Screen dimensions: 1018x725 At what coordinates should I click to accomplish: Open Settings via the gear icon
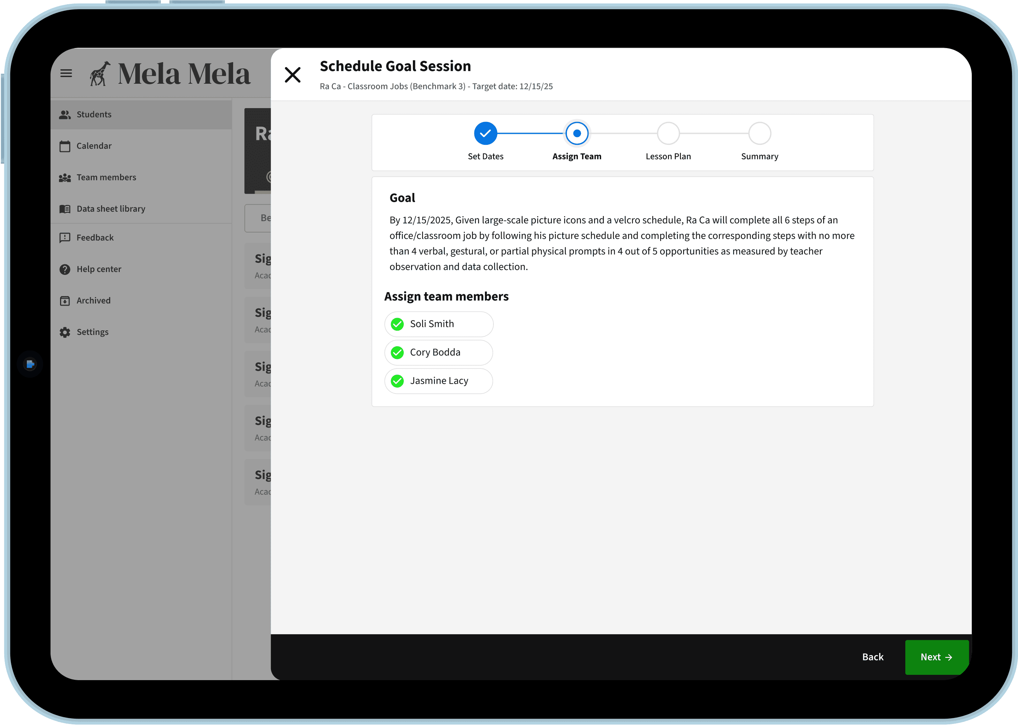[x=65, y=332]
